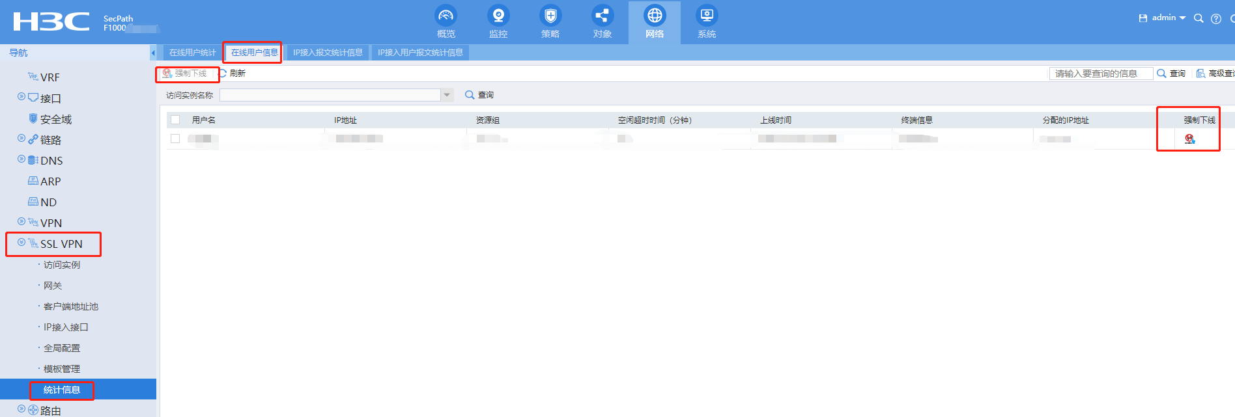This screenshot has width=1235, height=417.
Task: Click the 用户名 column header
Action: 204,120
